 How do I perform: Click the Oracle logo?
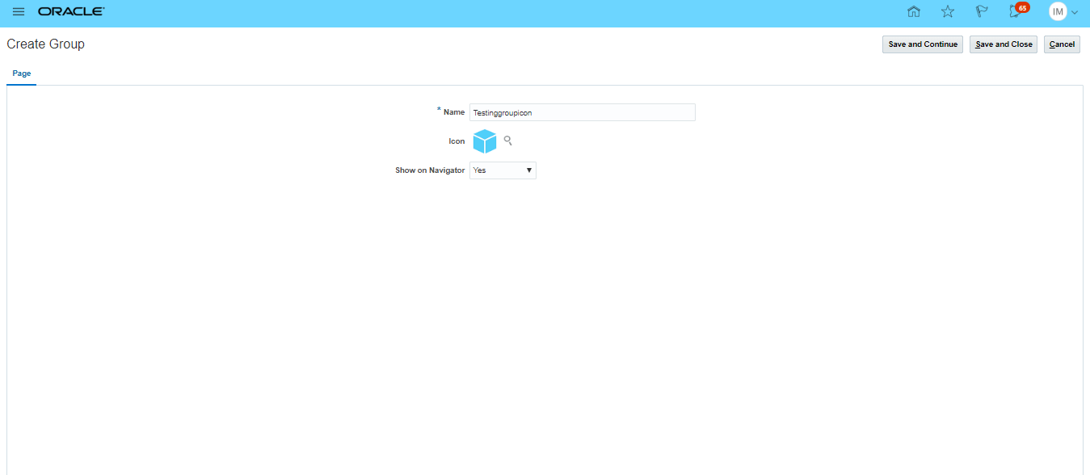71,12
